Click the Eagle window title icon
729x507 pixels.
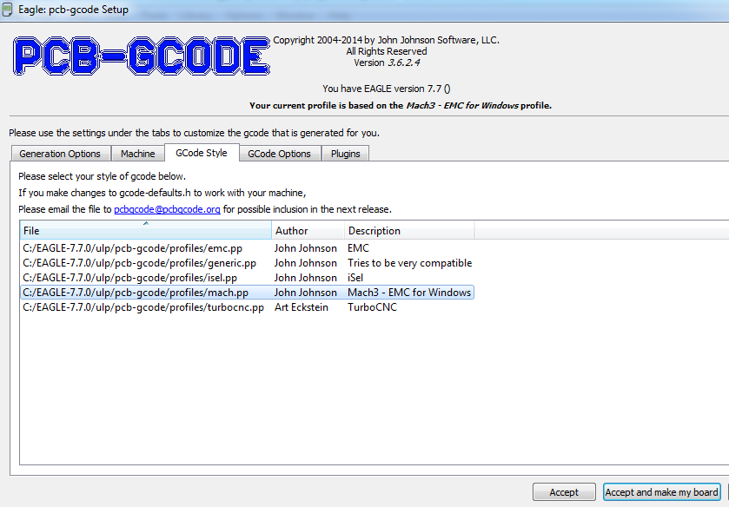(7, 10)
